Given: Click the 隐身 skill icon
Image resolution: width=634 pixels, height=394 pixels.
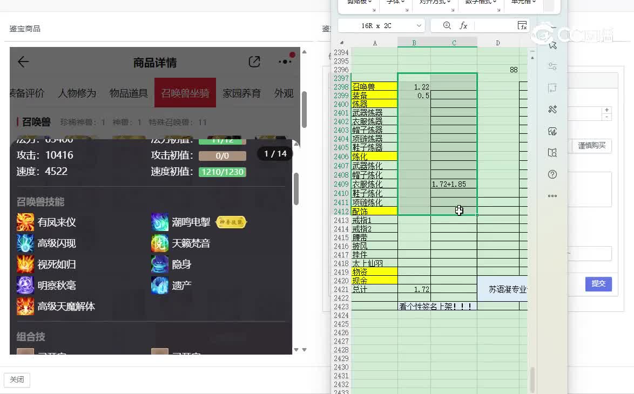Looking at the screenshot, I should point(160,264).
